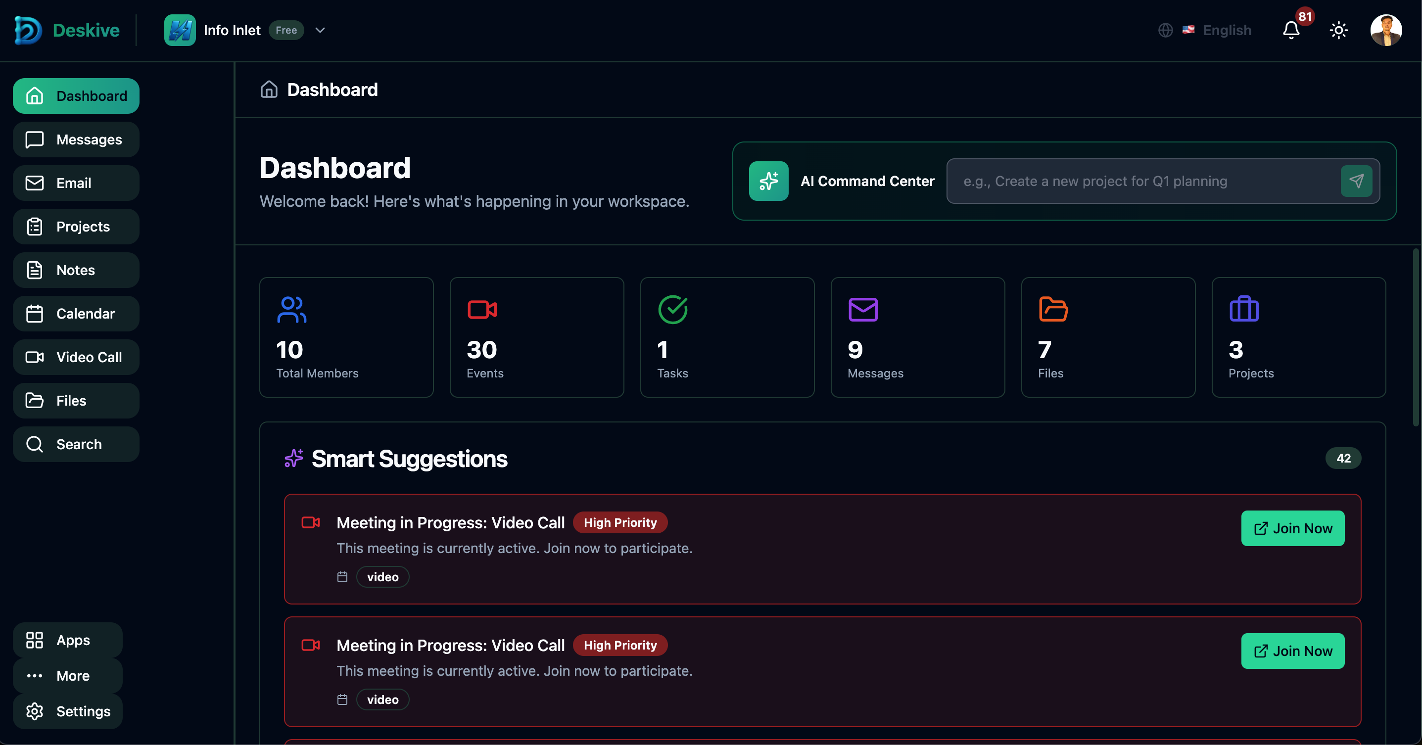Open the user avatar profile menu
This screenshot has height=745, width=1422.
(x=1385, y=30)
